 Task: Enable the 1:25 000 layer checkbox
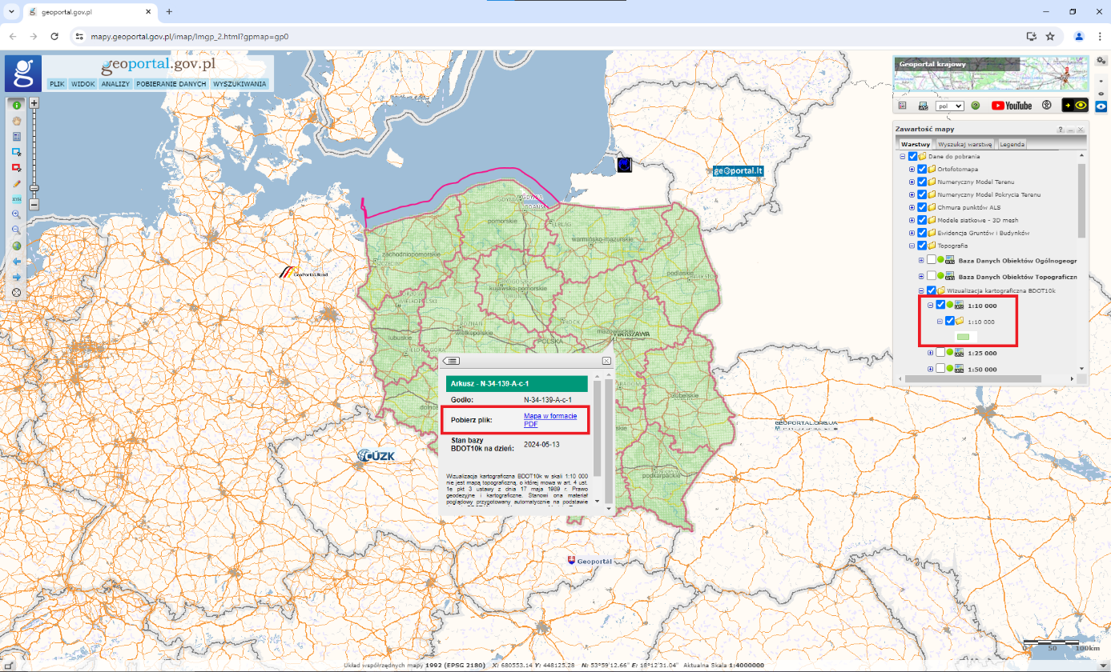(941, 354)
